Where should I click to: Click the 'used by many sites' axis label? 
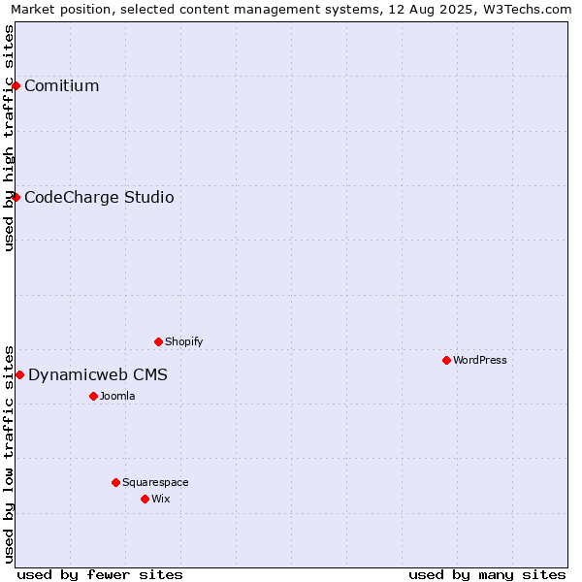tap(487, 575)
